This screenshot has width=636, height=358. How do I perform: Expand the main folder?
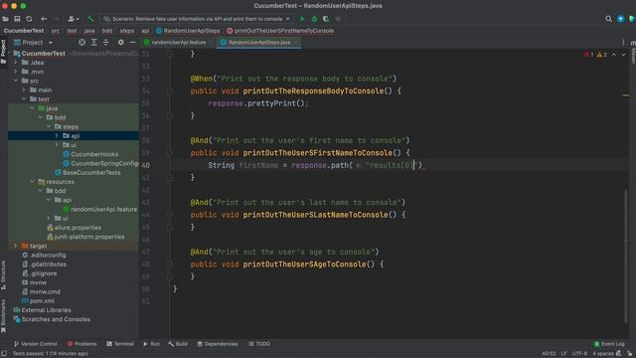point(24,90)
